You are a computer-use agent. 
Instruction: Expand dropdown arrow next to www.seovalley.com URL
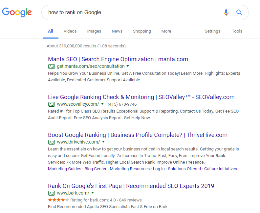pos(102,104)
